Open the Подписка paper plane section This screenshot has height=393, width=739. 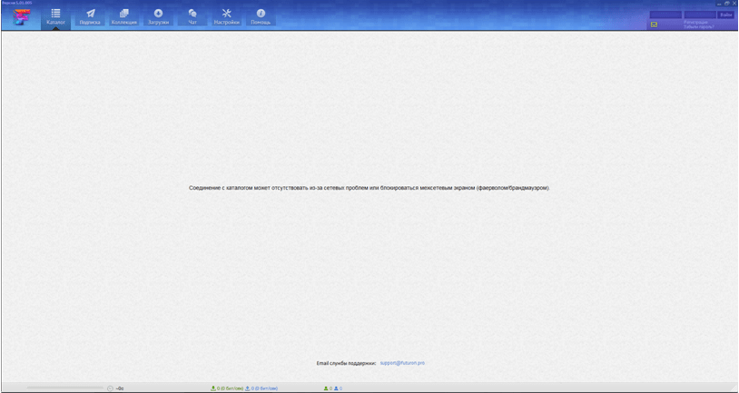click(90, 16)
